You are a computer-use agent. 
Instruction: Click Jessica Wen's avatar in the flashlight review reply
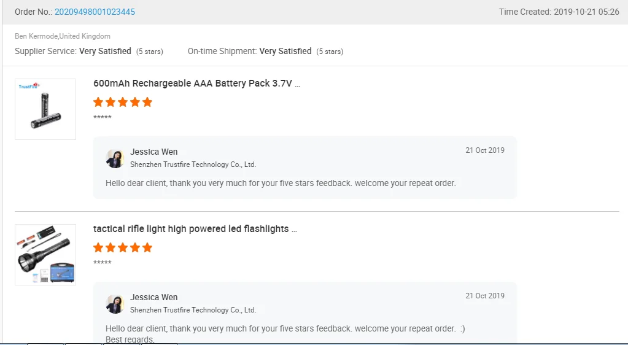pyautogui.click(x=115, y=304)
